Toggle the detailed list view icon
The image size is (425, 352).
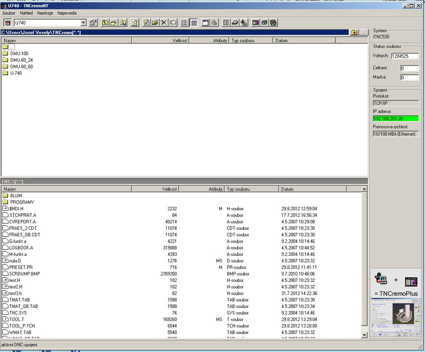tap(184, 23)
